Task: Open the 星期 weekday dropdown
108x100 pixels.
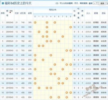Action: (x=96, y=3)
